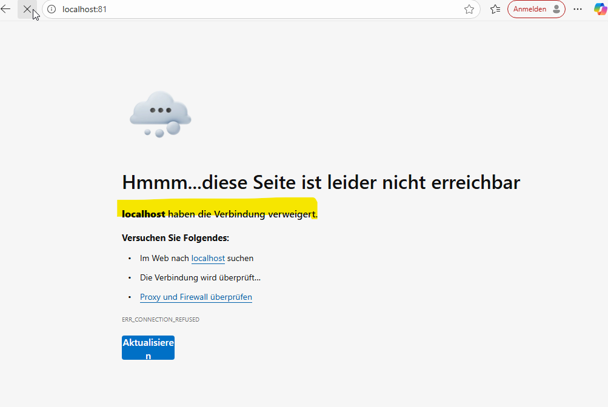Screen dimensions: 608x407
Task: Follow the blue localhost search link
Action: click(x=208, y=259)
